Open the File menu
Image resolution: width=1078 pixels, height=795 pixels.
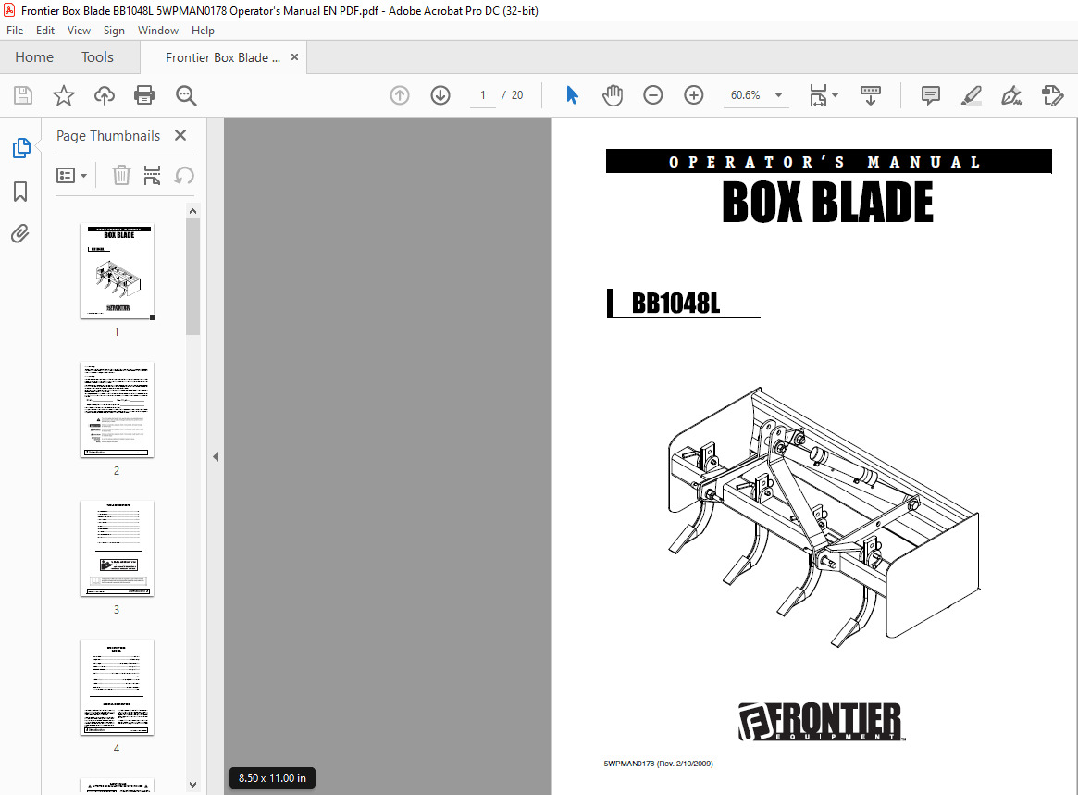coord(15,30)
